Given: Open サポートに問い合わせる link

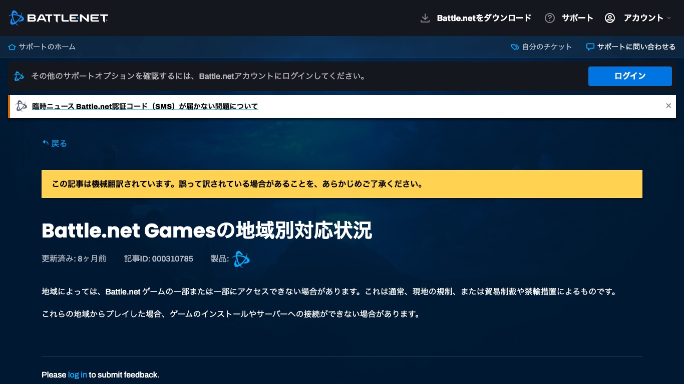Looking at the screenshot, I should 636,47.
